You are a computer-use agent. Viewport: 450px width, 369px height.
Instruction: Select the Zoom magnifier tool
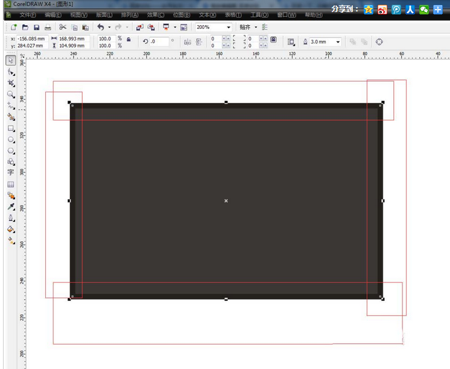pos(11,95)
